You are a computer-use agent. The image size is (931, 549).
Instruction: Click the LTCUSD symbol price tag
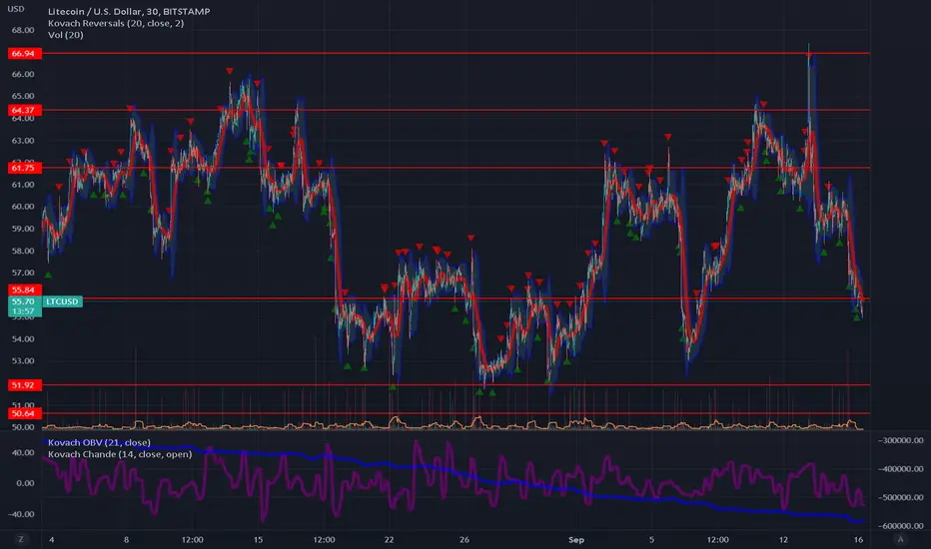(62, 301)
